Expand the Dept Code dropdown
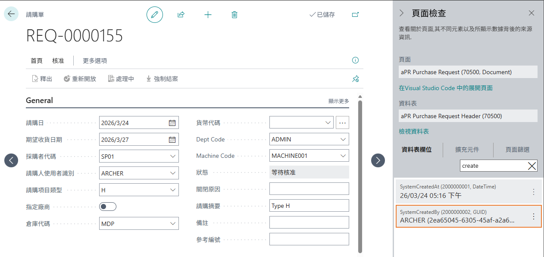This screenshot has width=544, height=257. (343, 139)
